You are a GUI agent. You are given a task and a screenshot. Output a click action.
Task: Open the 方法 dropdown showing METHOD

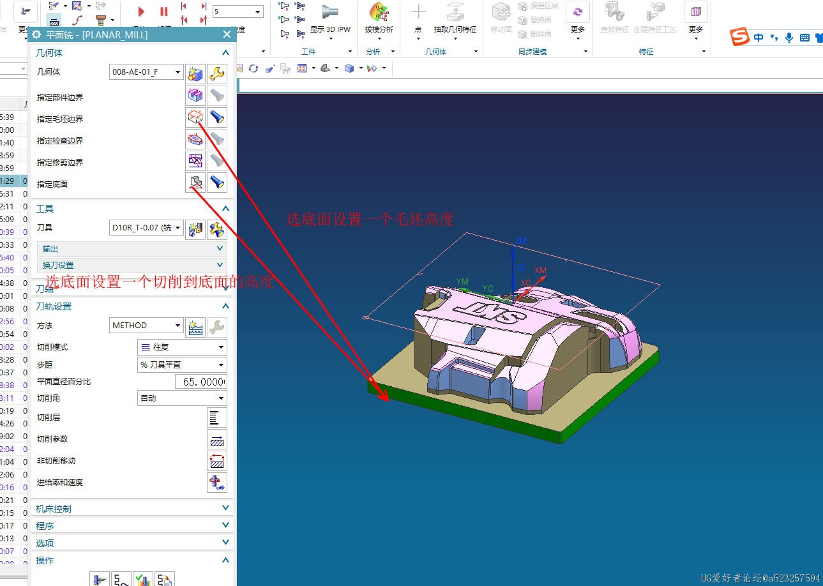(146, 326)
